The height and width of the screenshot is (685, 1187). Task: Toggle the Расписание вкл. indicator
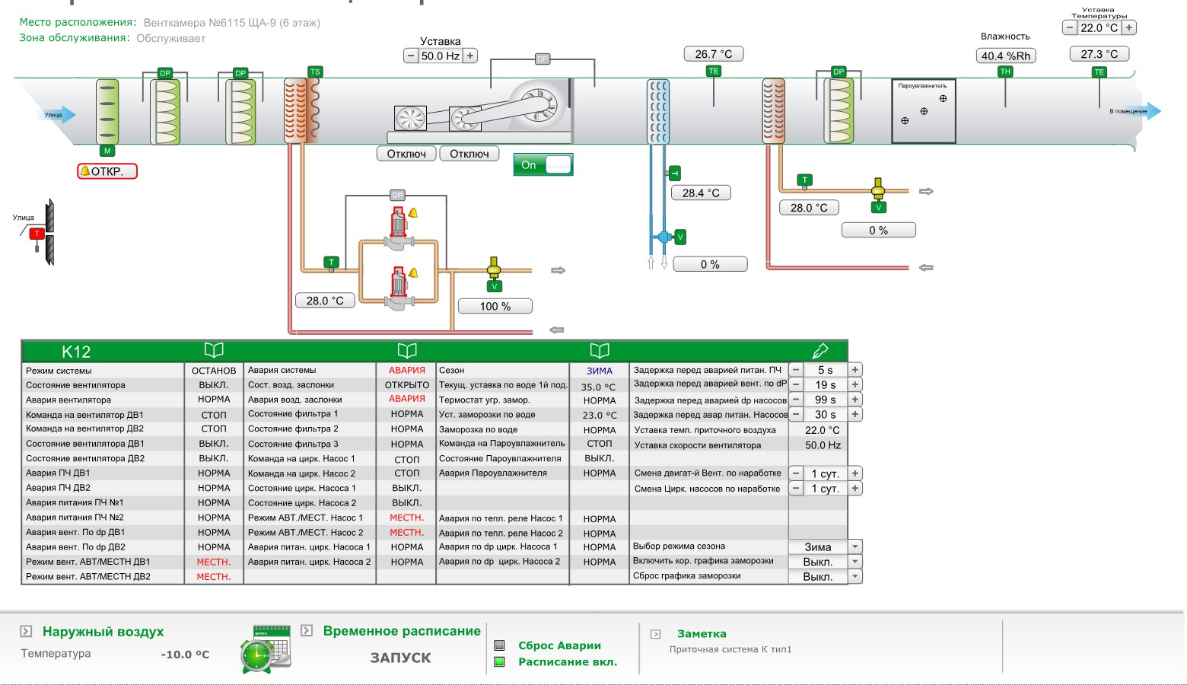click(x=499, y=661)
